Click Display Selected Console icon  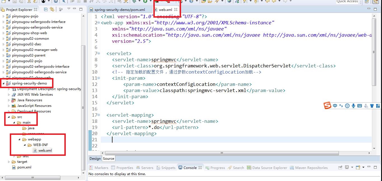(x=347, y=167)
